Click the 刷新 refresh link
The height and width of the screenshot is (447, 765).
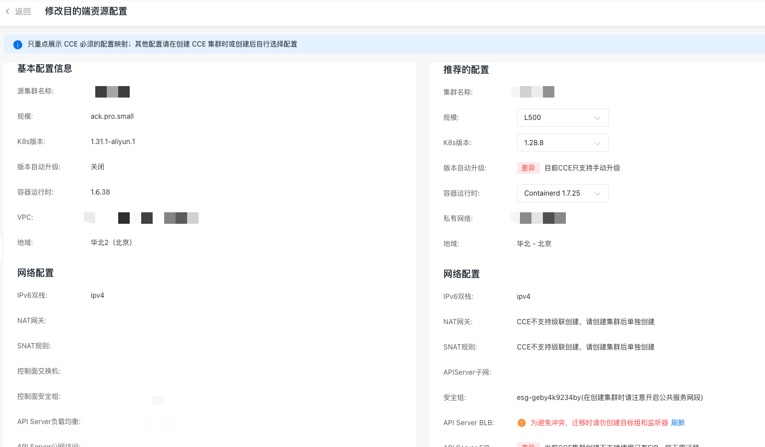point(678,423)
